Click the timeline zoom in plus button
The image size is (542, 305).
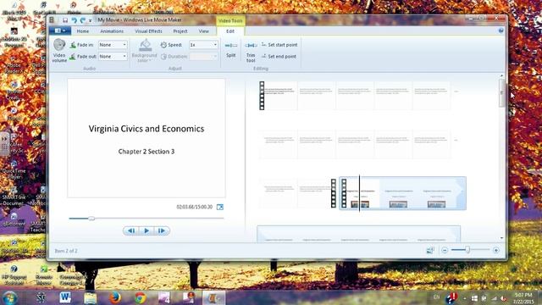click(x=495, y=250)
